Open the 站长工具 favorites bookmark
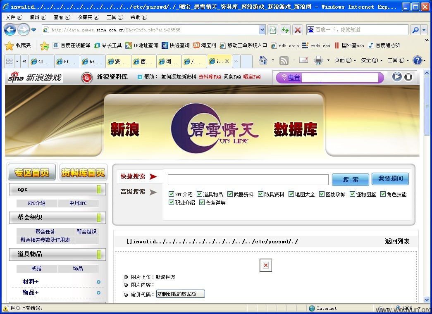This screenshot has height=314, width=432. pyautogui.click(x=108, y=45)
